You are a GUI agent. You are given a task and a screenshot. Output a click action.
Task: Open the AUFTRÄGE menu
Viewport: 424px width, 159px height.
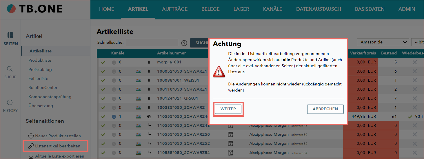point(175,9)
